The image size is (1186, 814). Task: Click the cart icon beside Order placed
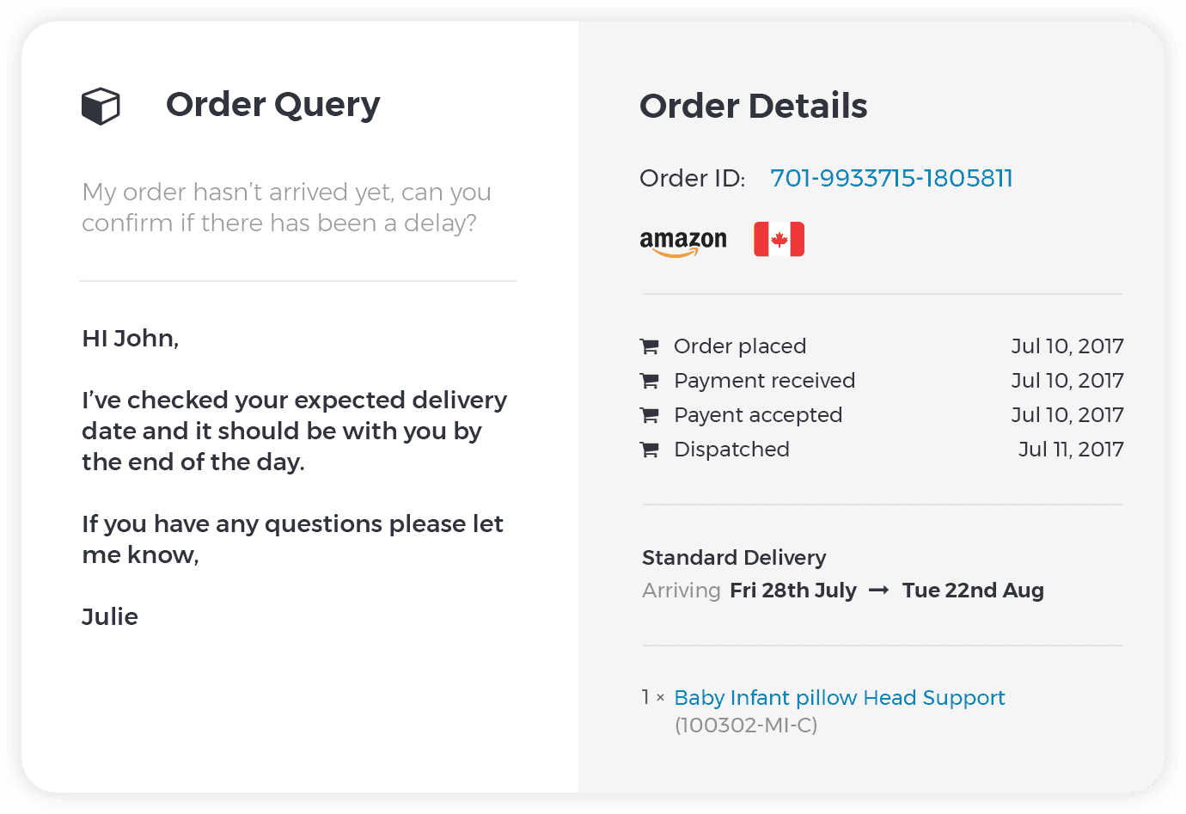click(650, 346)
